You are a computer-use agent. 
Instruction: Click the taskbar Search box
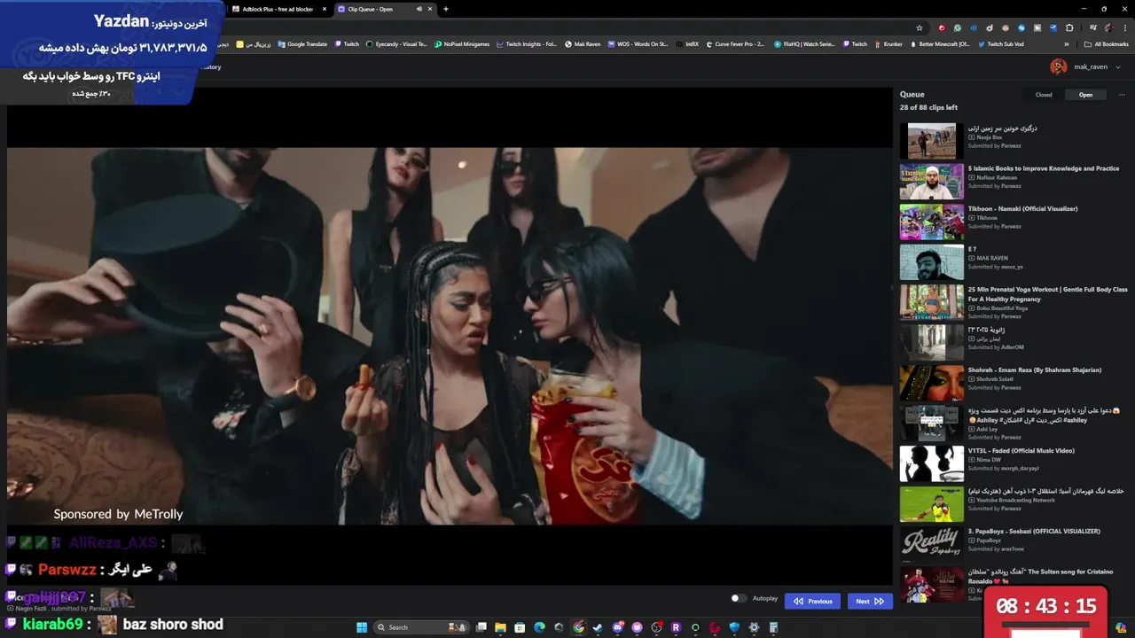422,627
